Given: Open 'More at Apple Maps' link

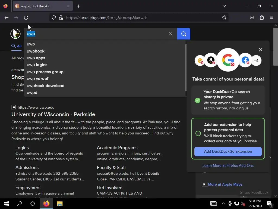Looking at the screenshot, I should coord(225,185).
